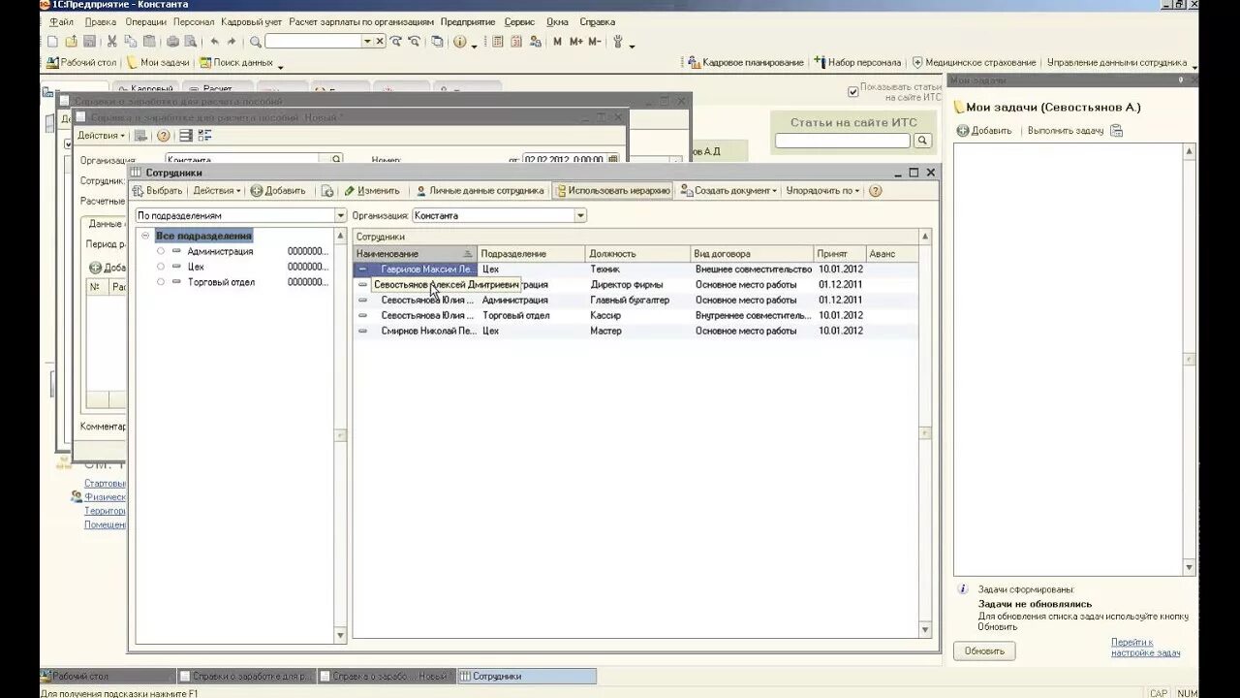Sort by the Наименование column header
Image resolution: width=1240 pixels, height=698 pixels.
(415, 254)
